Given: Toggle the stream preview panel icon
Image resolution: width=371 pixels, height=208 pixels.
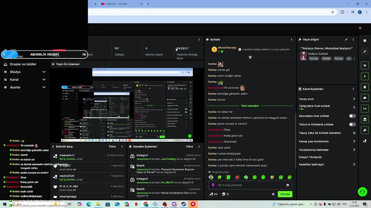Looking at the screenshot, I should click(365, 66).
